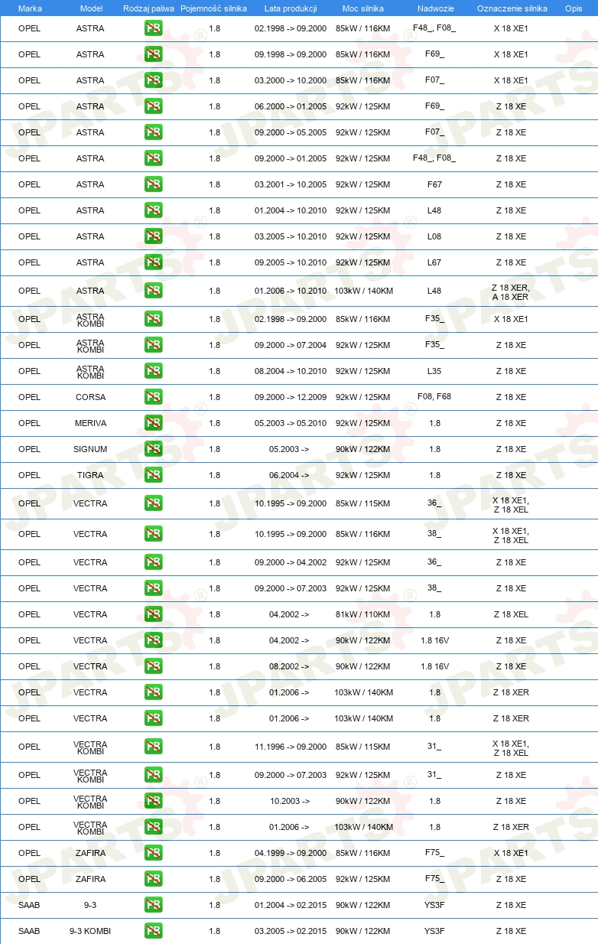
Task: Click the '03.2005 -> 02.2015' production years cell
Action: point(291,931)
